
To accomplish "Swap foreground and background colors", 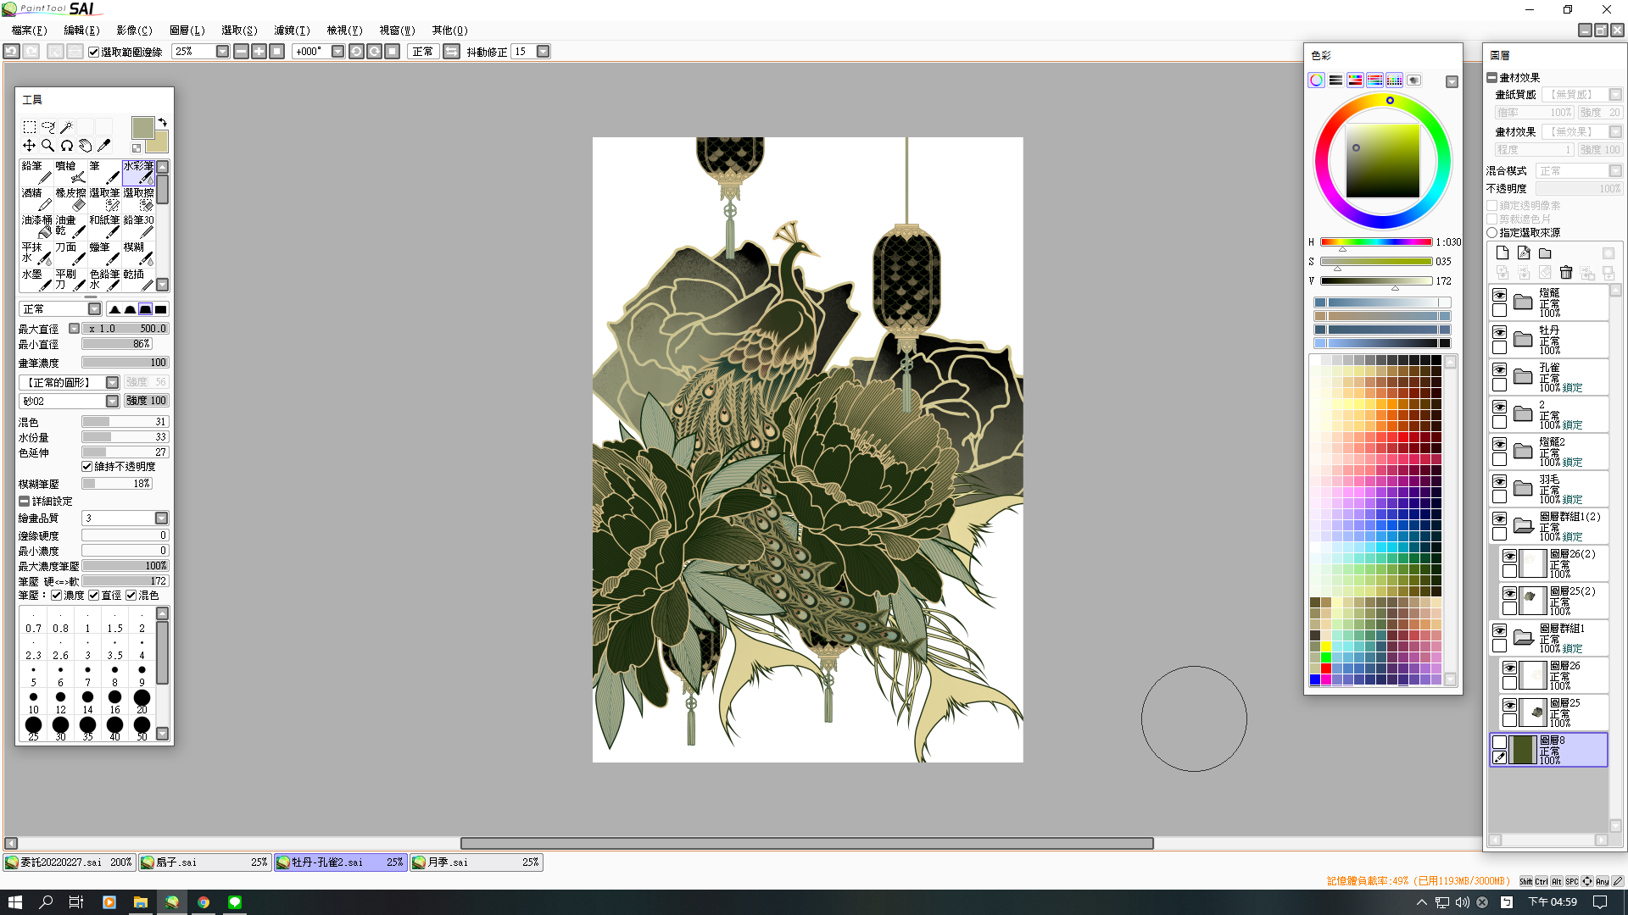I will tap(162, 122).
